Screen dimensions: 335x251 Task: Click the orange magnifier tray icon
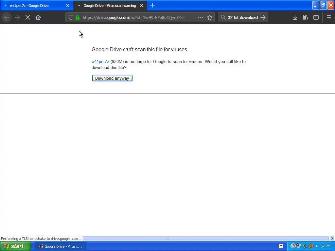311,246
